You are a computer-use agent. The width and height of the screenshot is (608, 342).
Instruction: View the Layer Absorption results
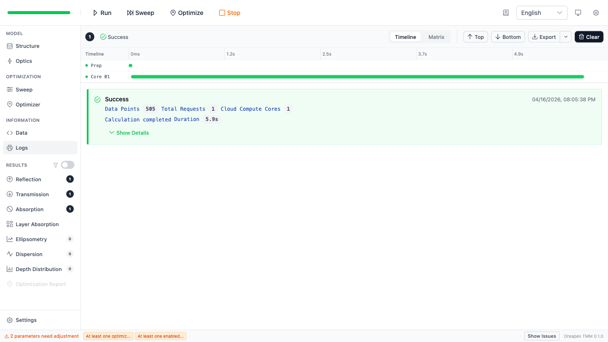click(x=37, y=224)
